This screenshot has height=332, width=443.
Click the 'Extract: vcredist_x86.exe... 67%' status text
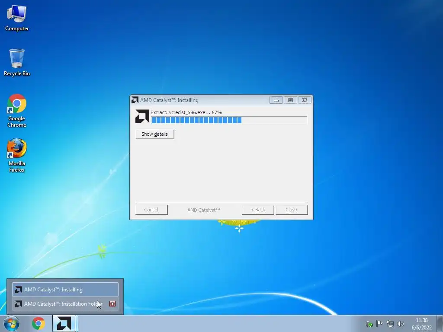186,112
